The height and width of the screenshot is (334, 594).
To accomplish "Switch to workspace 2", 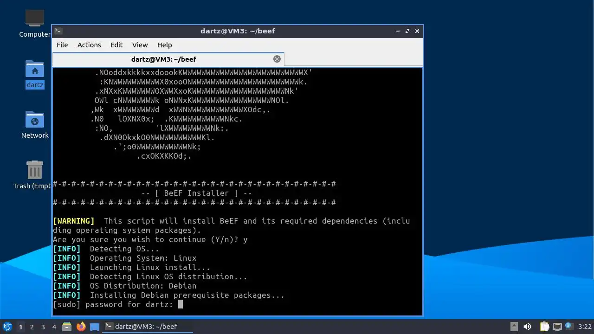I will (32, 327).
